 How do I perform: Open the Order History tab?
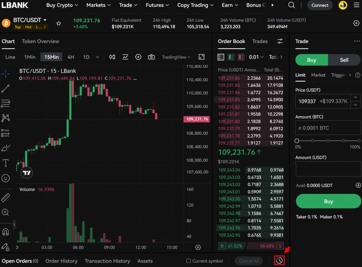click(61, 261)
